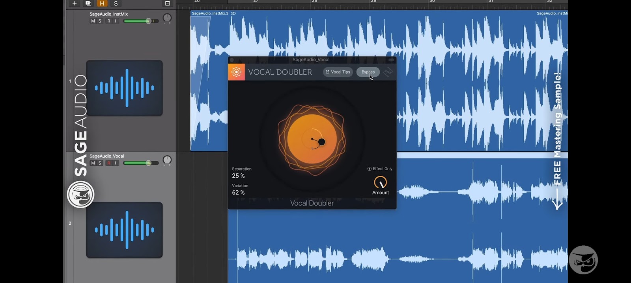The width and height of the screenshot is (631, 283).
Task: Click the SageAudio_InstMix pan knob
Action: point(167,18)
